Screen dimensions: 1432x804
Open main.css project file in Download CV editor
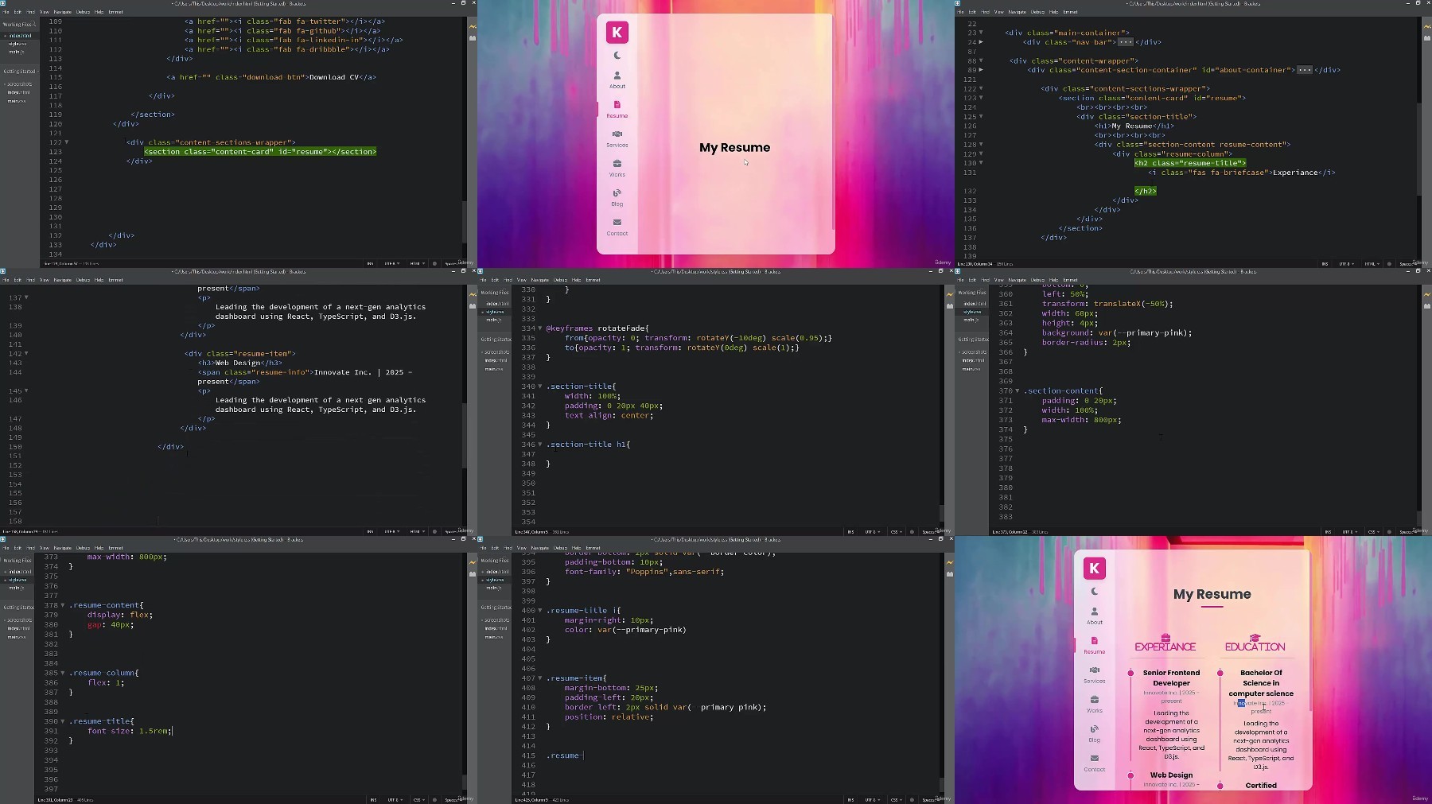(x=17, y=101)
